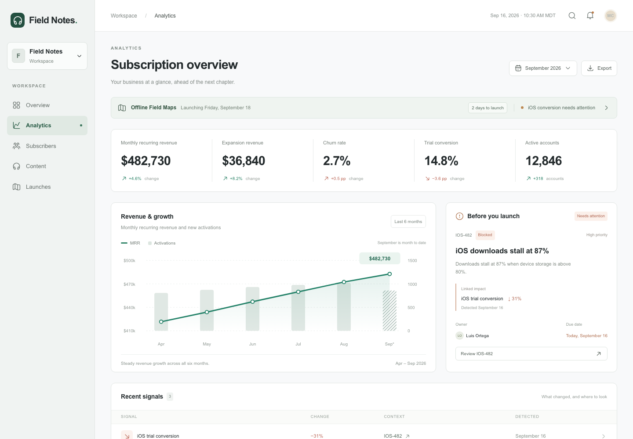The width and height of the screenshot is (633, 439).
Task: Click the Launches map icon in sidebar
Action: (x=17, y=187)
